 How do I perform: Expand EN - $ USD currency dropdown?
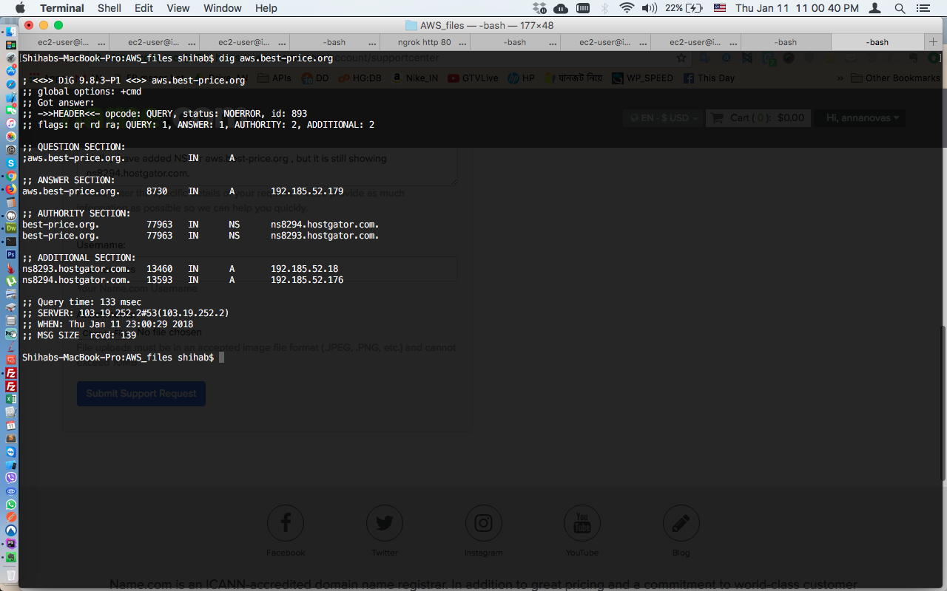click(x=663, y=117)
